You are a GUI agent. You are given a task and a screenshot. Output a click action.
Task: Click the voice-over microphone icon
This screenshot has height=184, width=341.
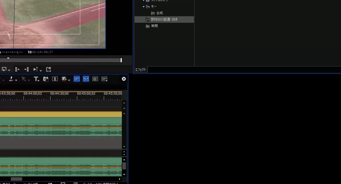(55, 79)
